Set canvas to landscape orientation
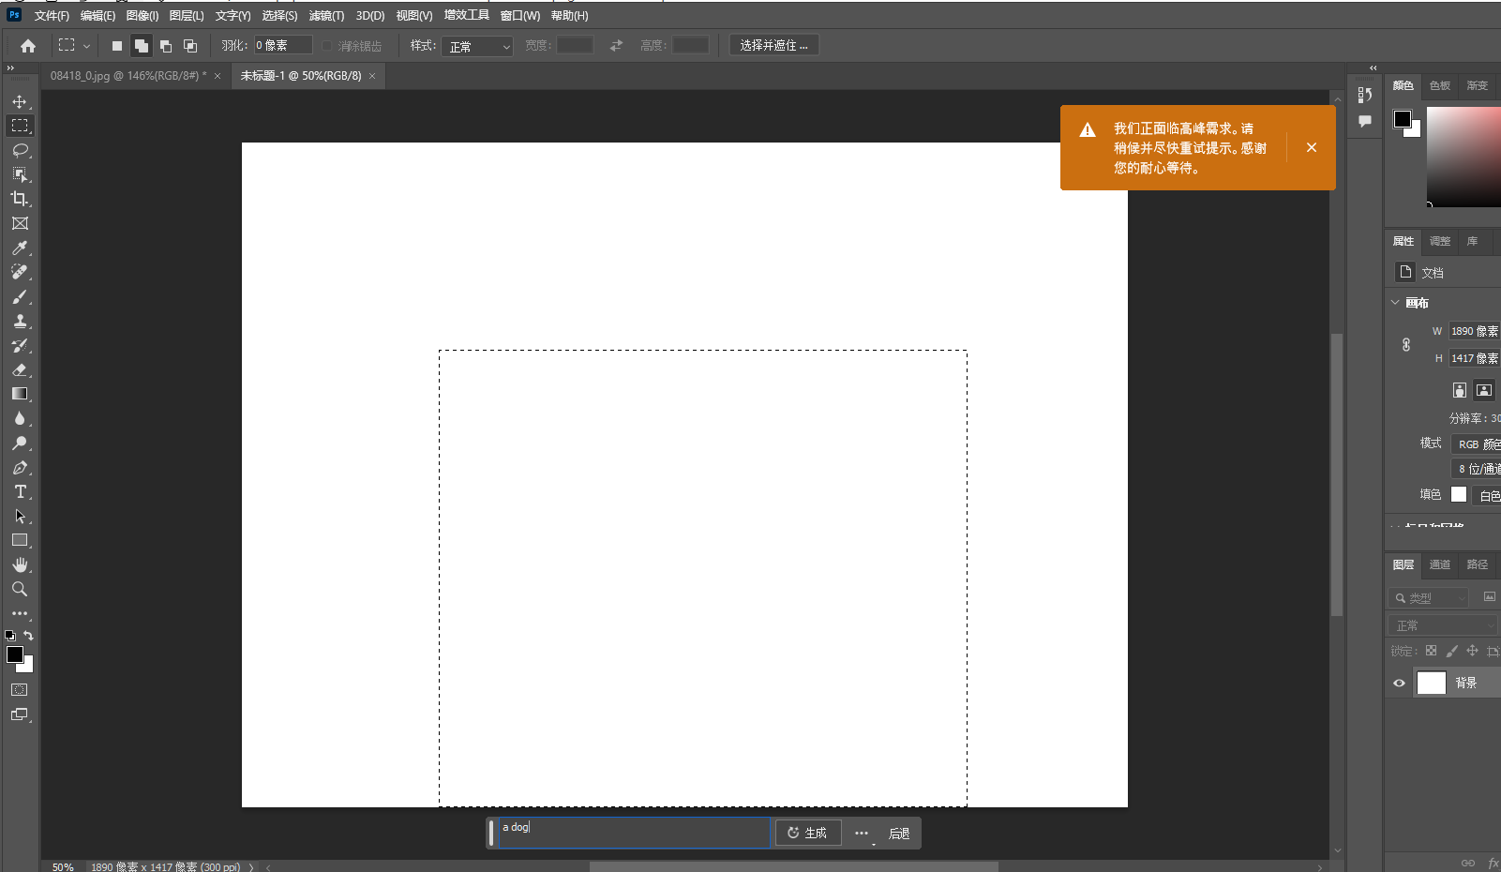The image size is (1501, 872). tap(1484, 390)
